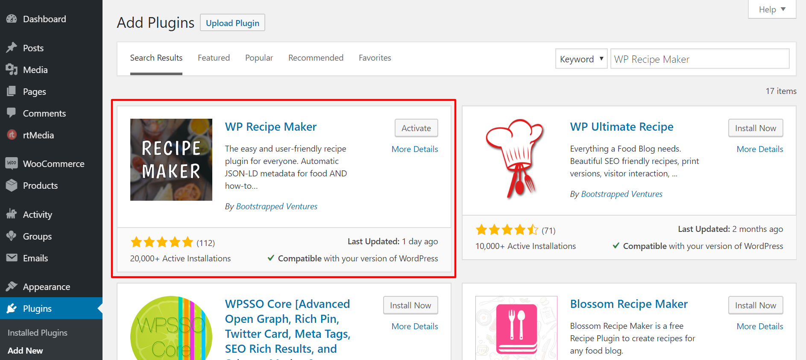The width and height of the screenshot is (806, 360).
Task: Open the Keyword search type dropdown
Action: point(581,59)
